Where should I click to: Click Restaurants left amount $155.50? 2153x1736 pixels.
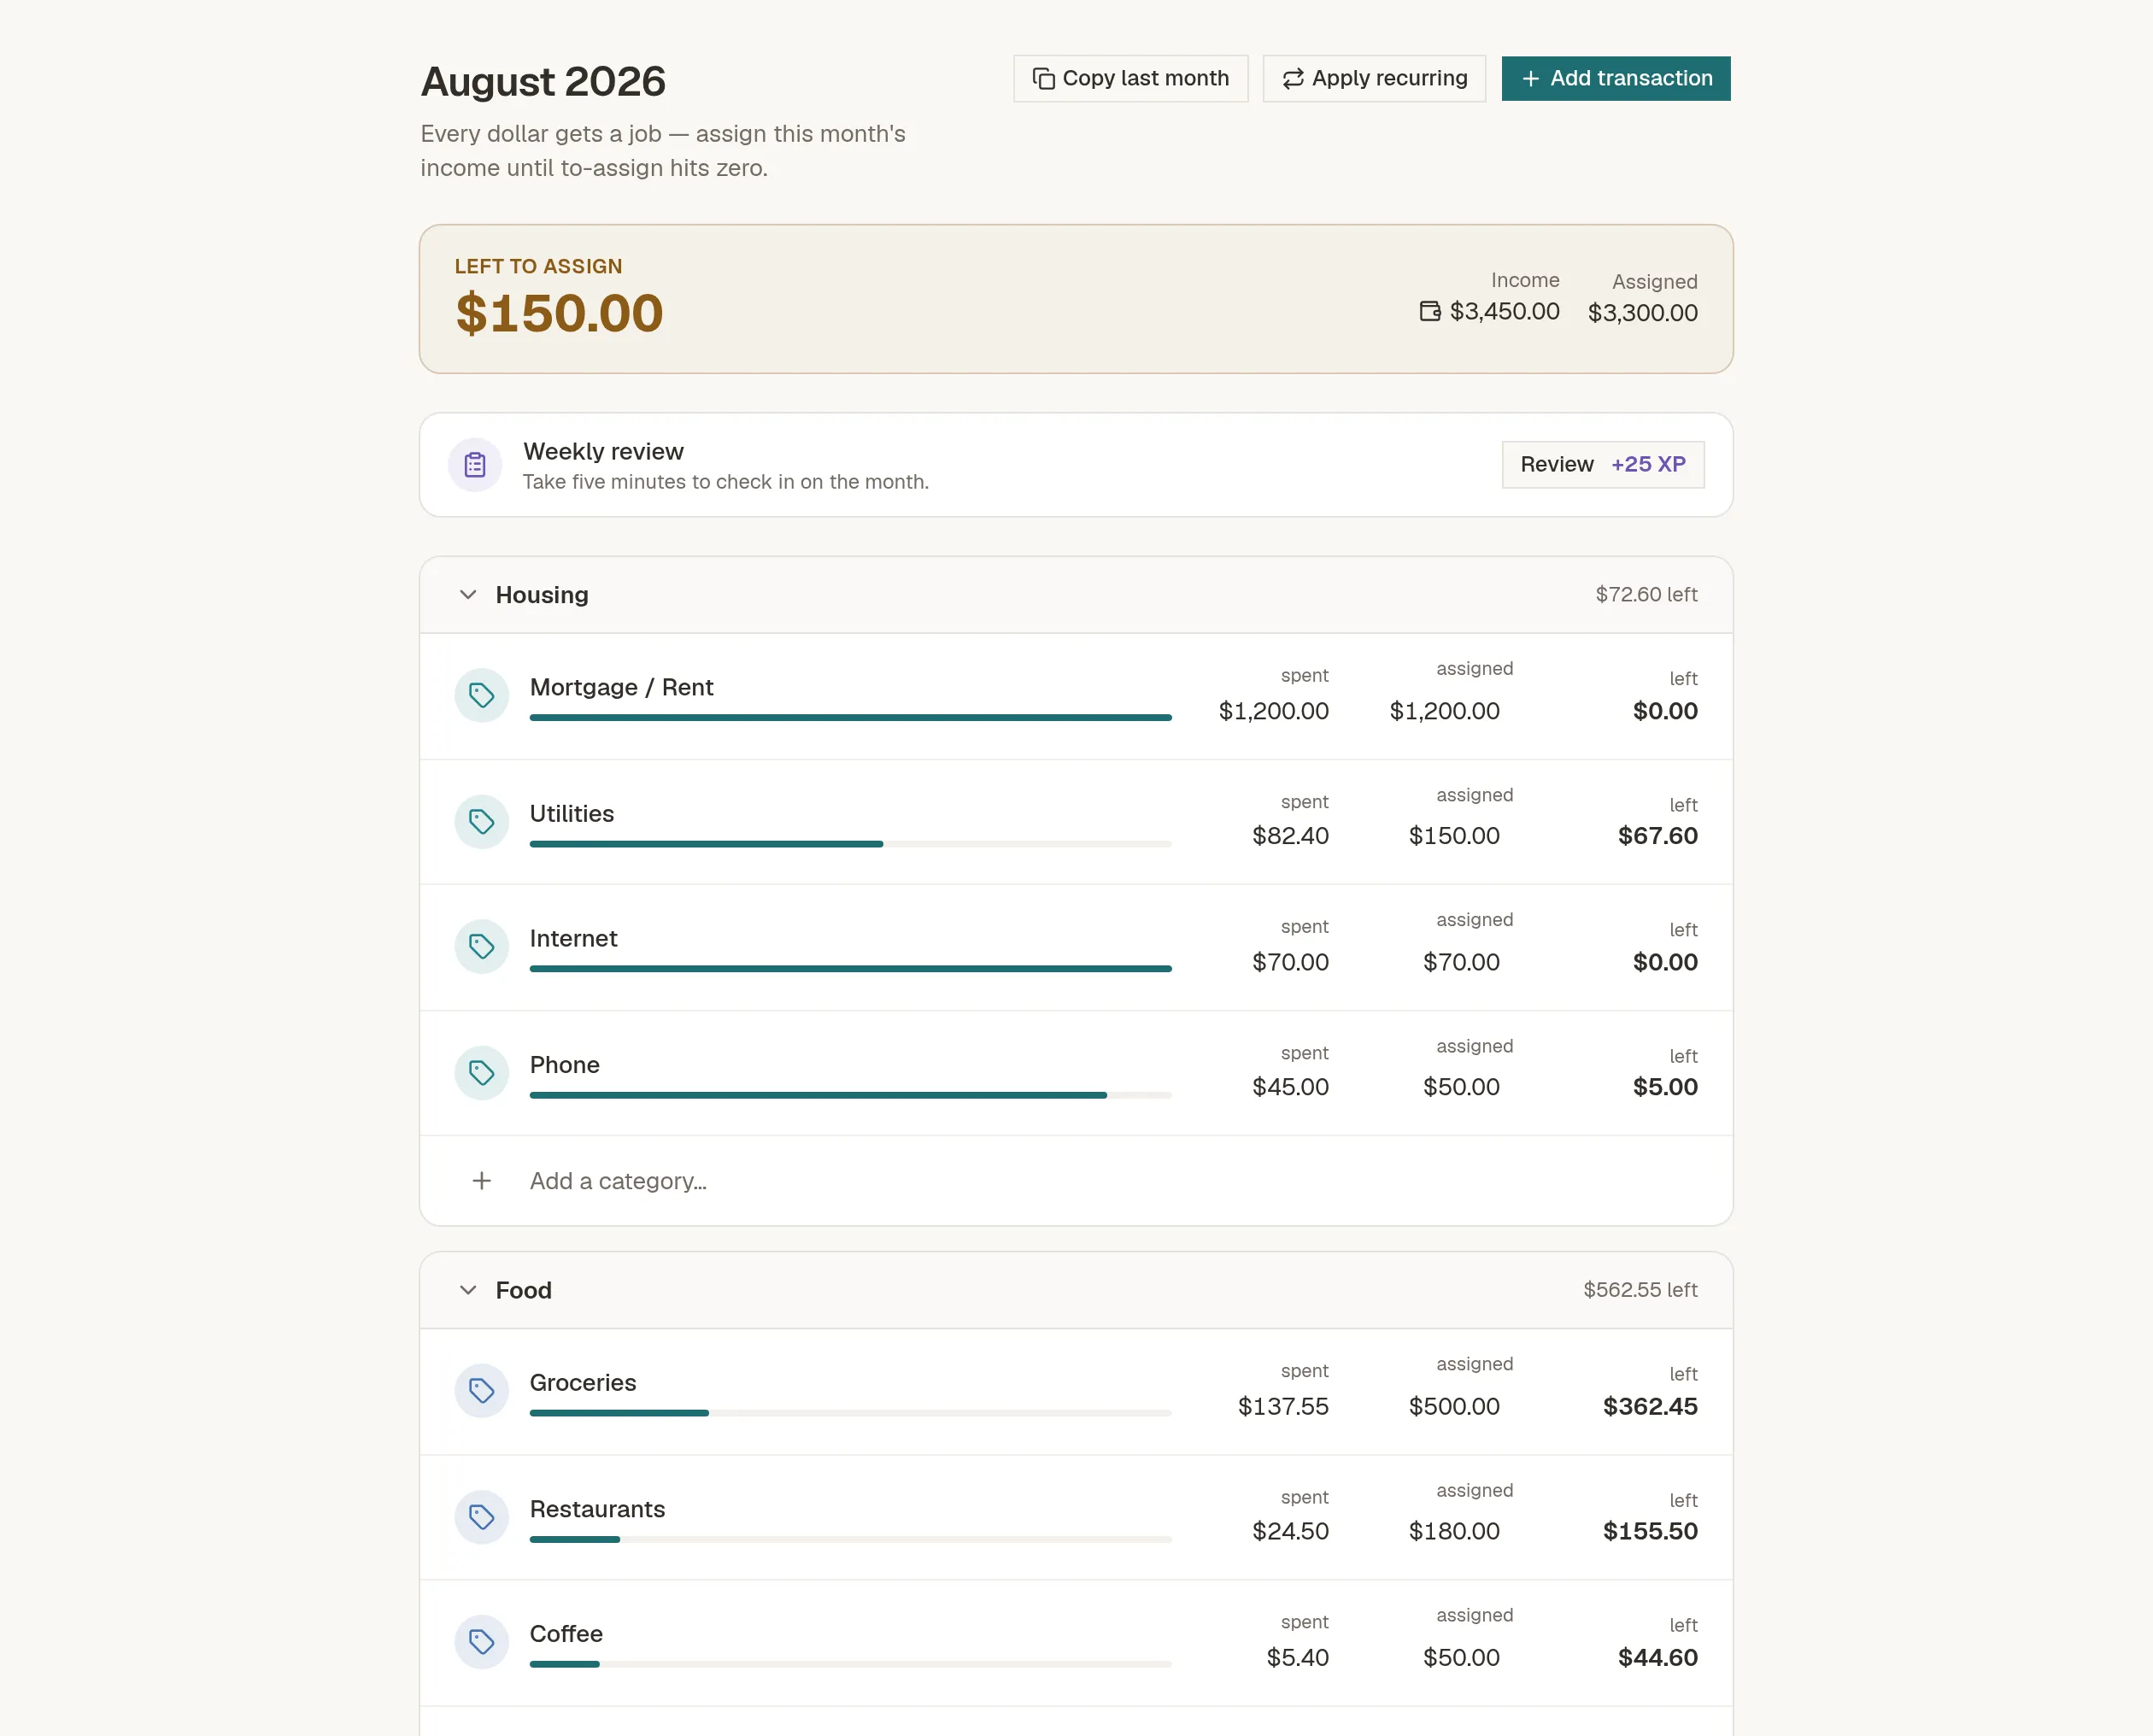(1650, 1531)
